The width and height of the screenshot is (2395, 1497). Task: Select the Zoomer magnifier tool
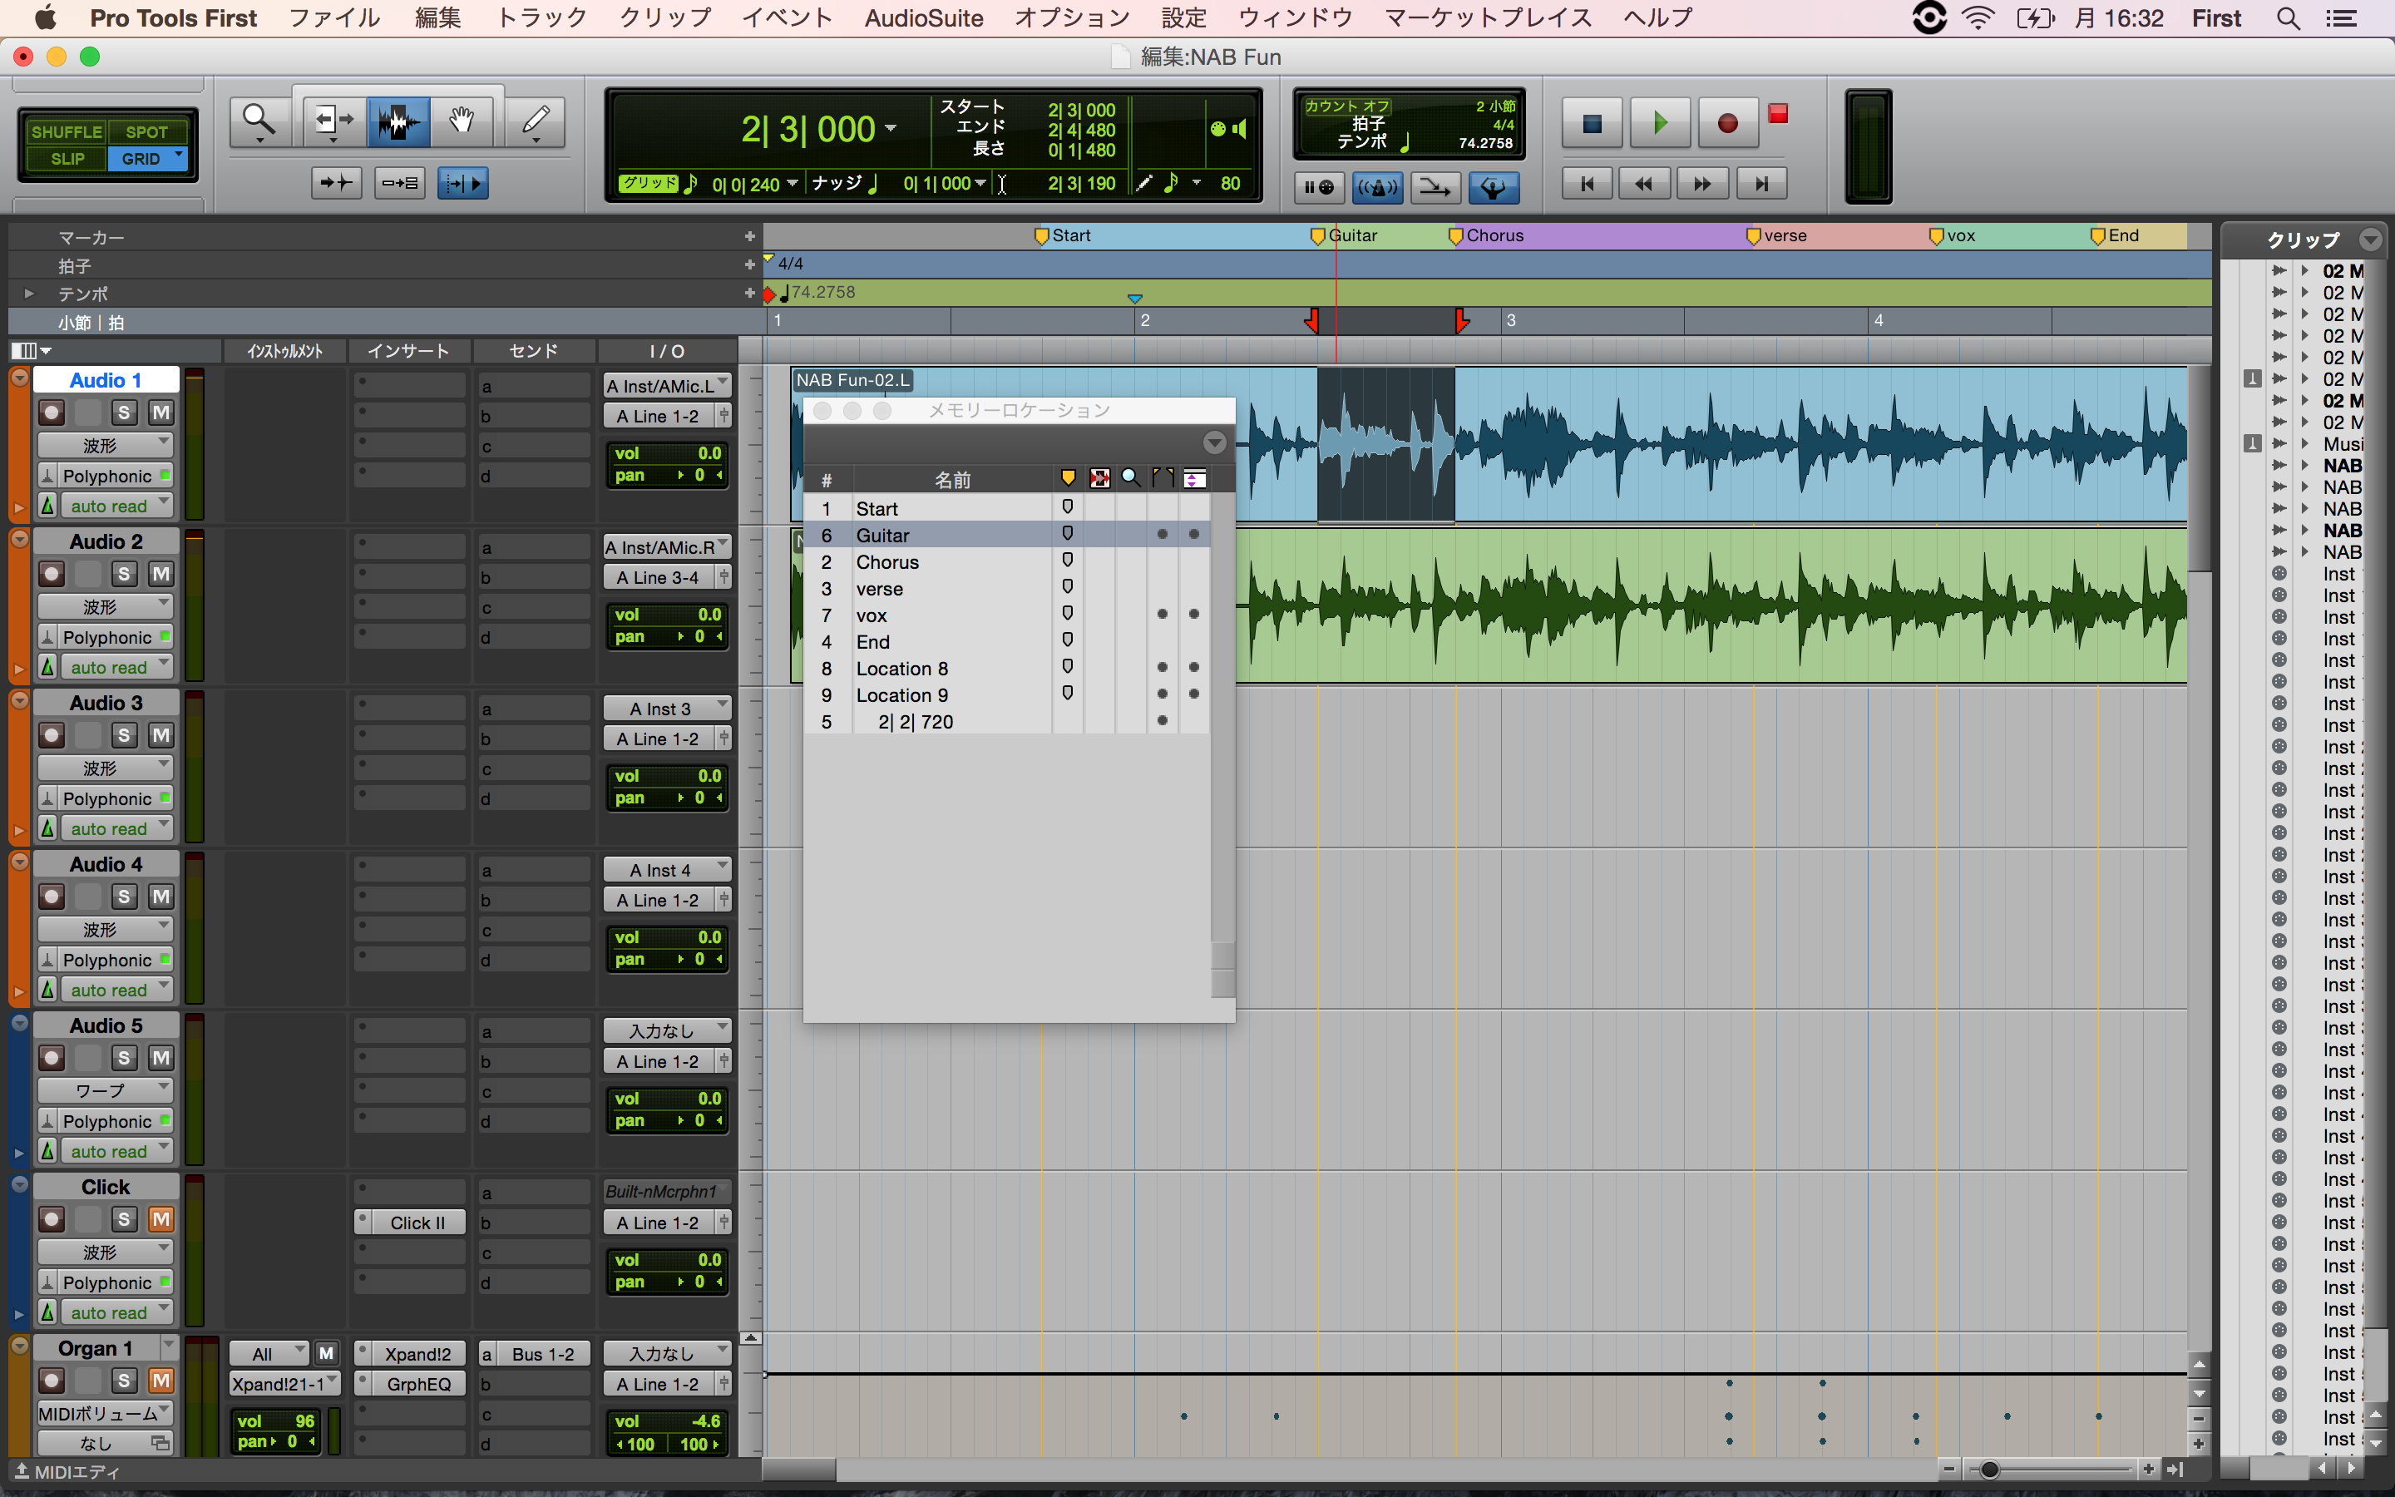click(x=260, y=121)
